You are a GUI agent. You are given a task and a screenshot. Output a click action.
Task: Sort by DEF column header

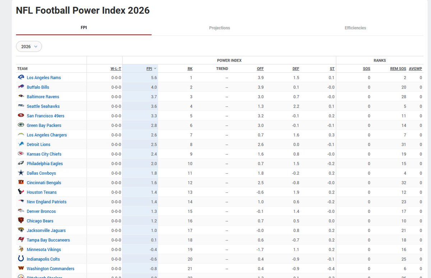296,68
